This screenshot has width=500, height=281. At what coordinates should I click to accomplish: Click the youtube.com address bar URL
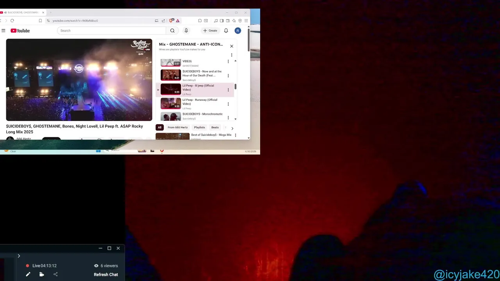tap(75, 21)
